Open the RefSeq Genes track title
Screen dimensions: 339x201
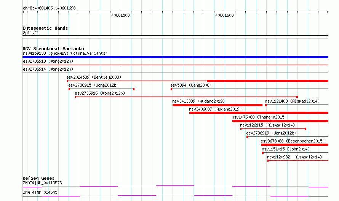click(x=38, y=178)
